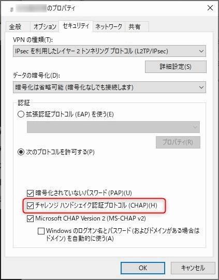Image resolution: width=219 pixels, height=280 pixels.
Task: Enable Windows のログオン名とパスワード automatic use checkbox
Action: [41, 231]
